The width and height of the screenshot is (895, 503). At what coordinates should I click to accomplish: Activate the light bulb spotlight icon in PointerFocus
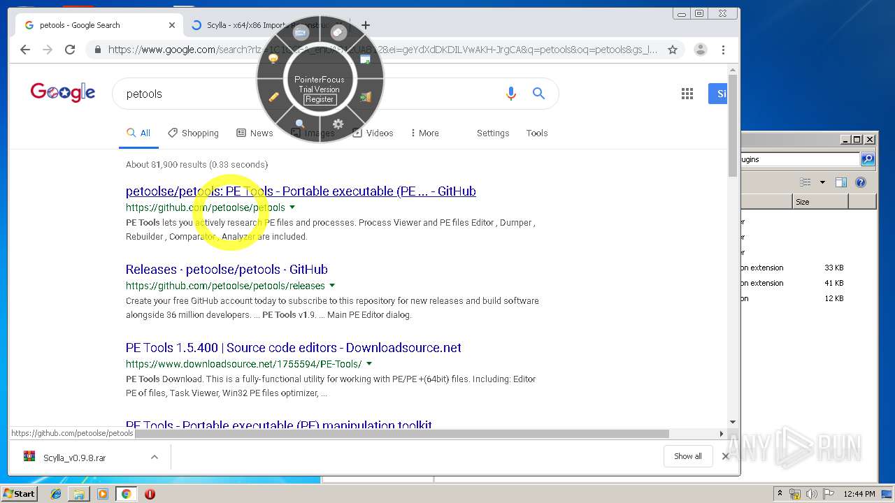(x=273, y=59)
